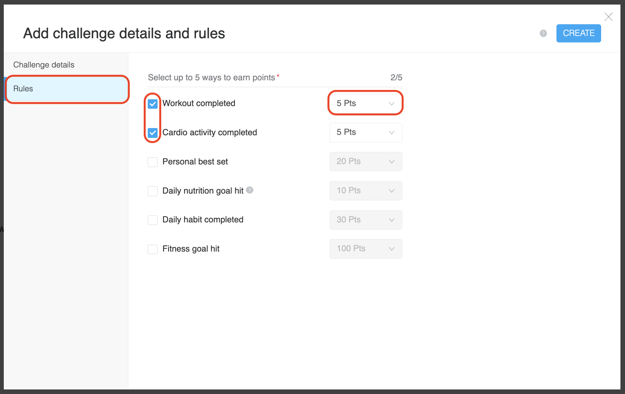Uncheck Cardio activity completed checkbox

[x=153, y=133]
